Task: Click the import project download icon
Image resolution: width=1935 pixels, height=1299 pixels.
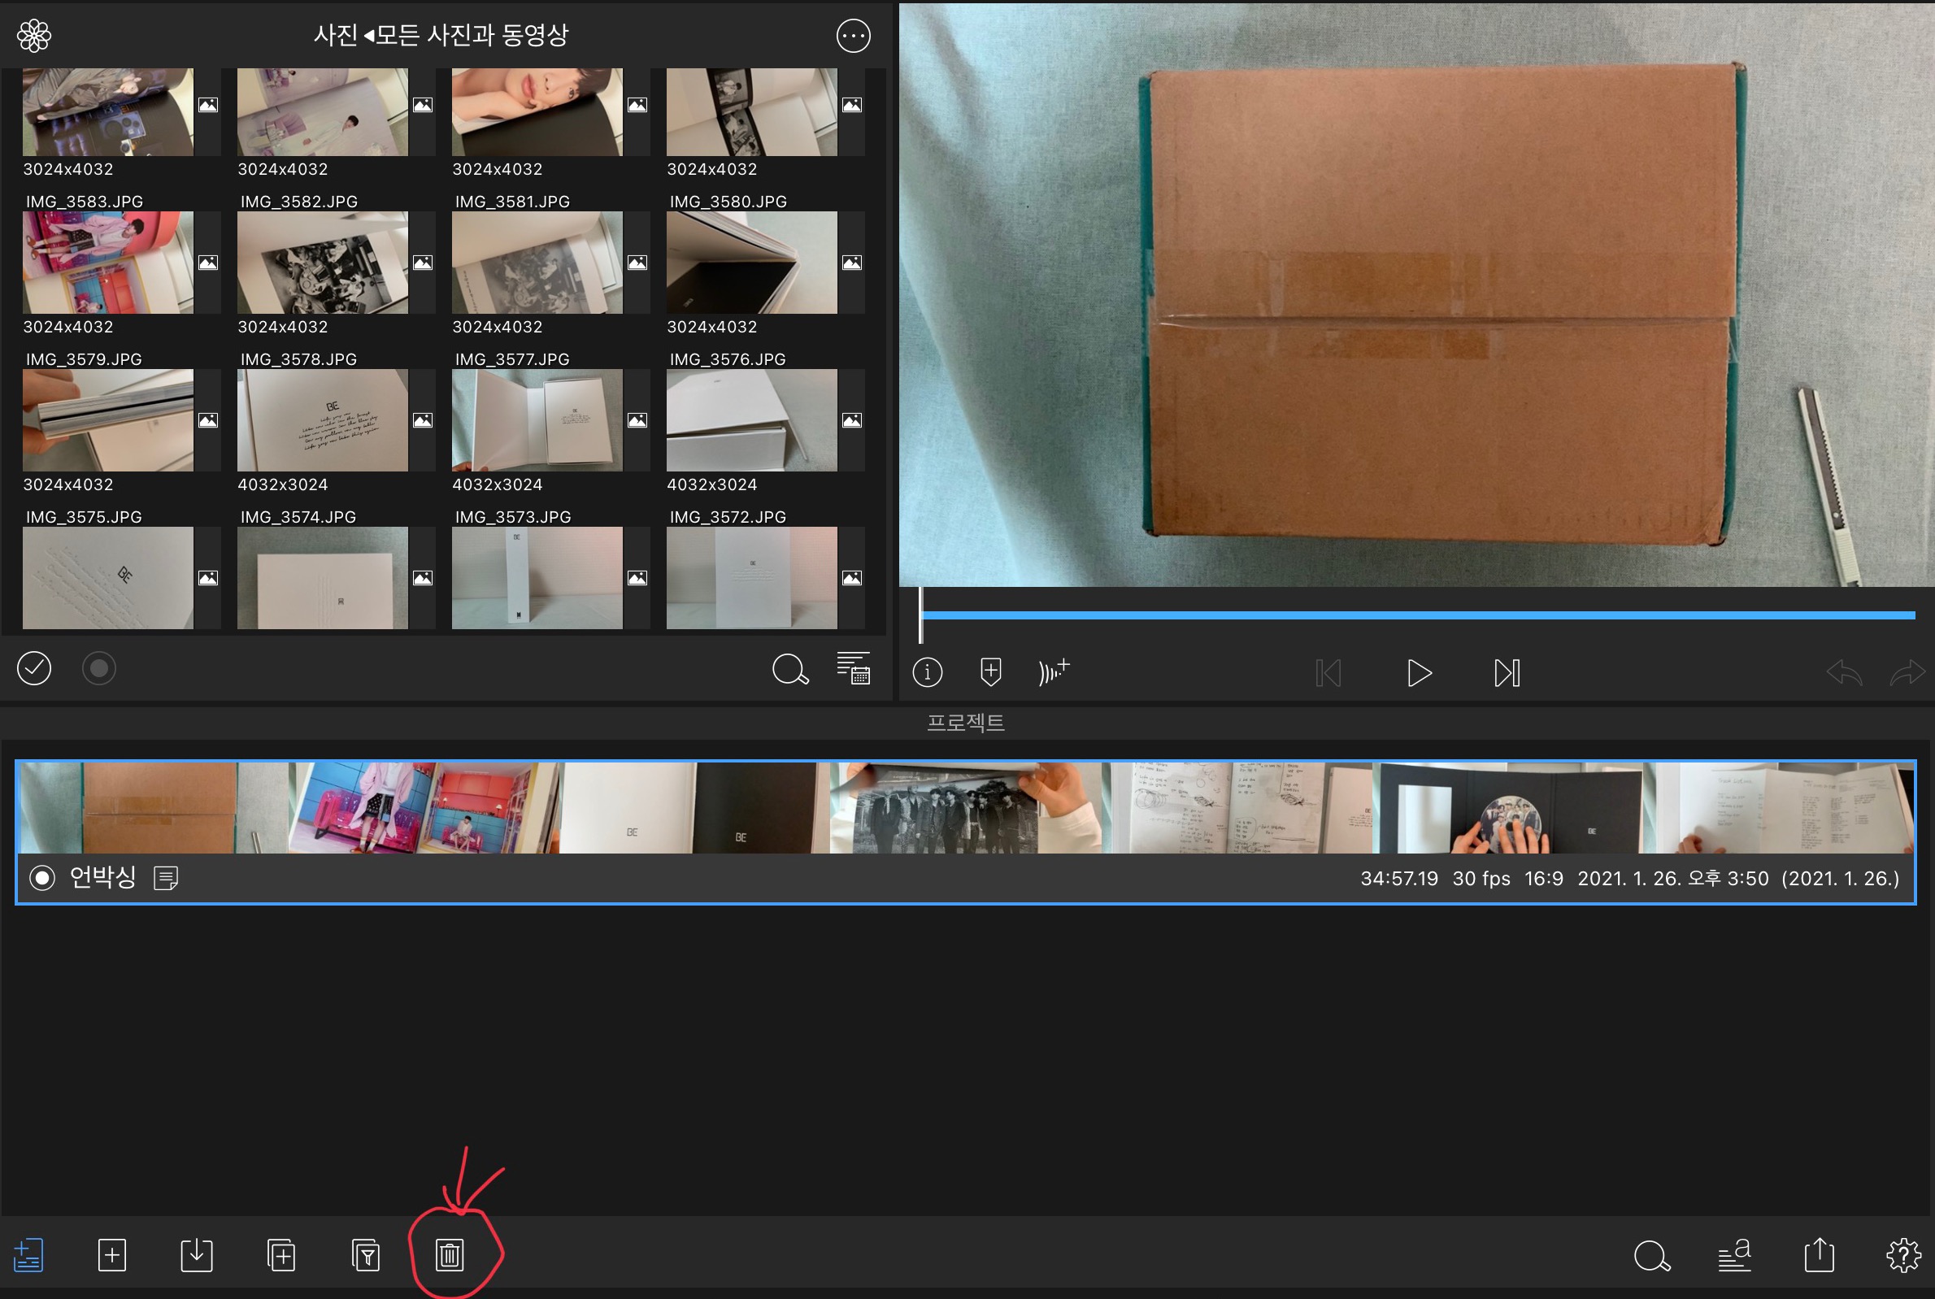Action: [196, 1255]
